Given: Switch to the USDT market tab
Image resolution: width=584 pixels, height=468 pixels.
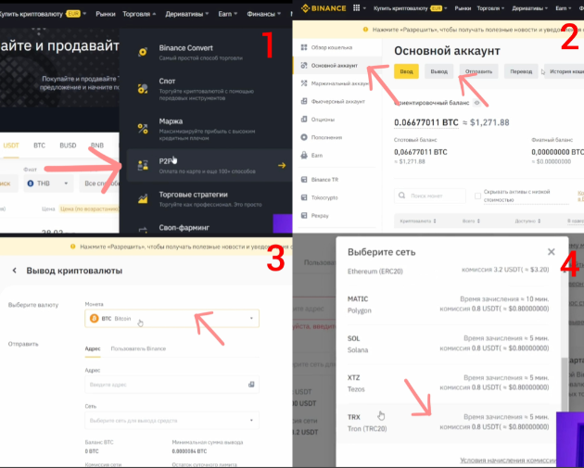Looking at the screenshot, I should pos(11,145).
